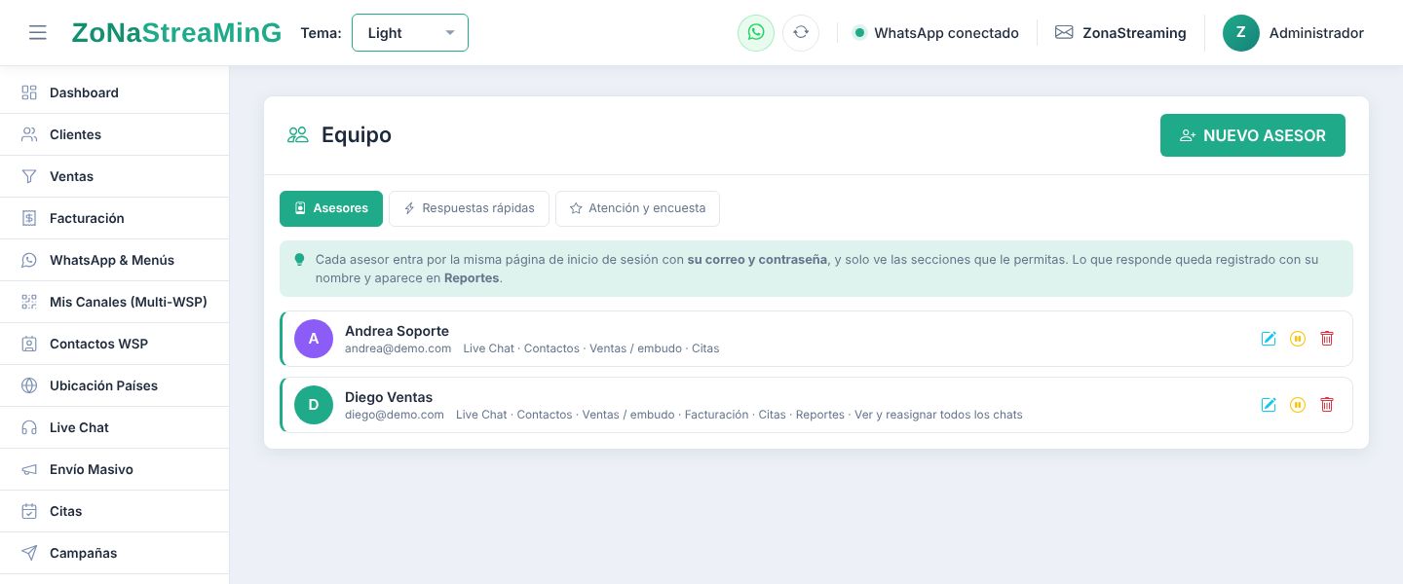Go to Campañas in sidebar
This screenshot has height=584, width=1403.
[x=114, y=553]
